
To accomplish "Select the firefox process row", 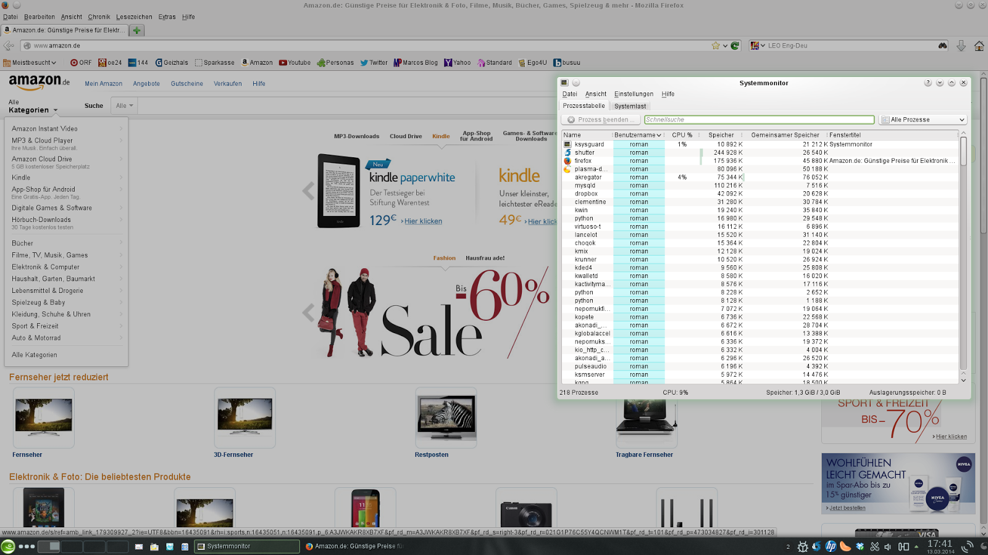I will pyautogui.click(x=760, y=160).
